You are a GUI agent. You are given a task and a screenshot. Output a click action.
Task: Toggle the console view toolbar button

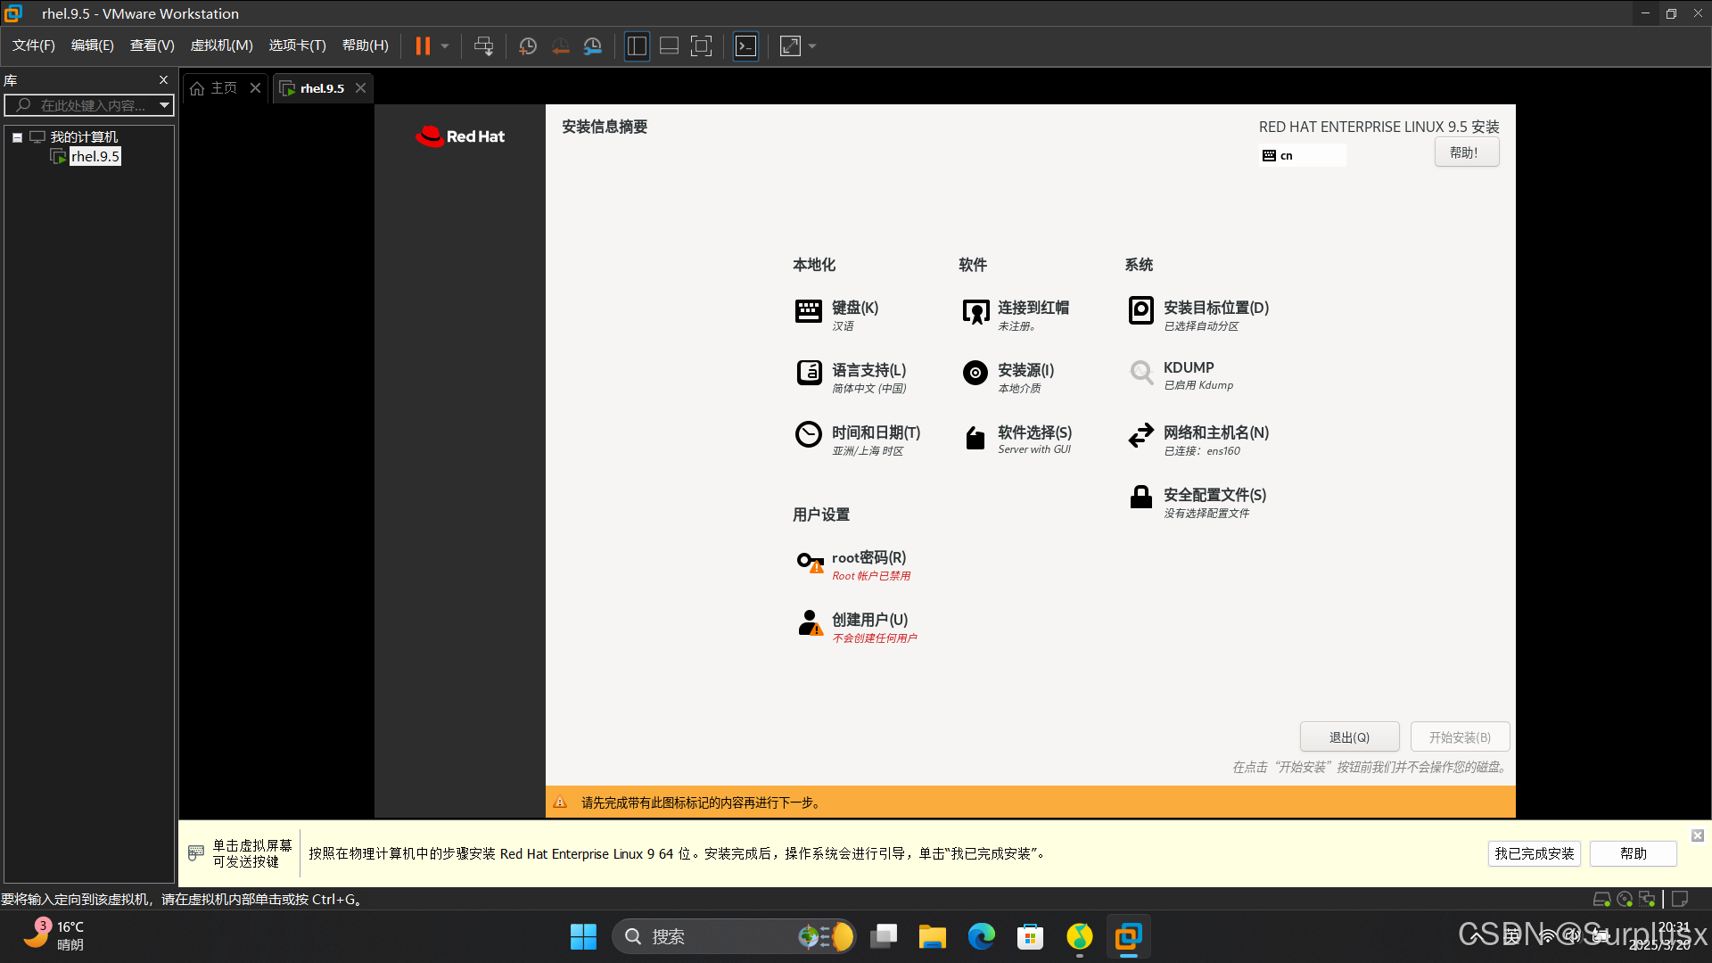pyautogui.click(x=745, y=46)
